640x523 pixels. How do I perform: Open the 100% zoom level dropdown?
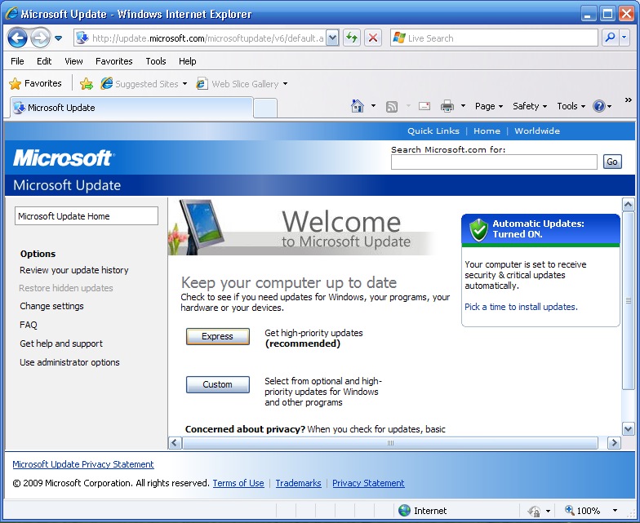pyautogui.click(x=615, y=511)
